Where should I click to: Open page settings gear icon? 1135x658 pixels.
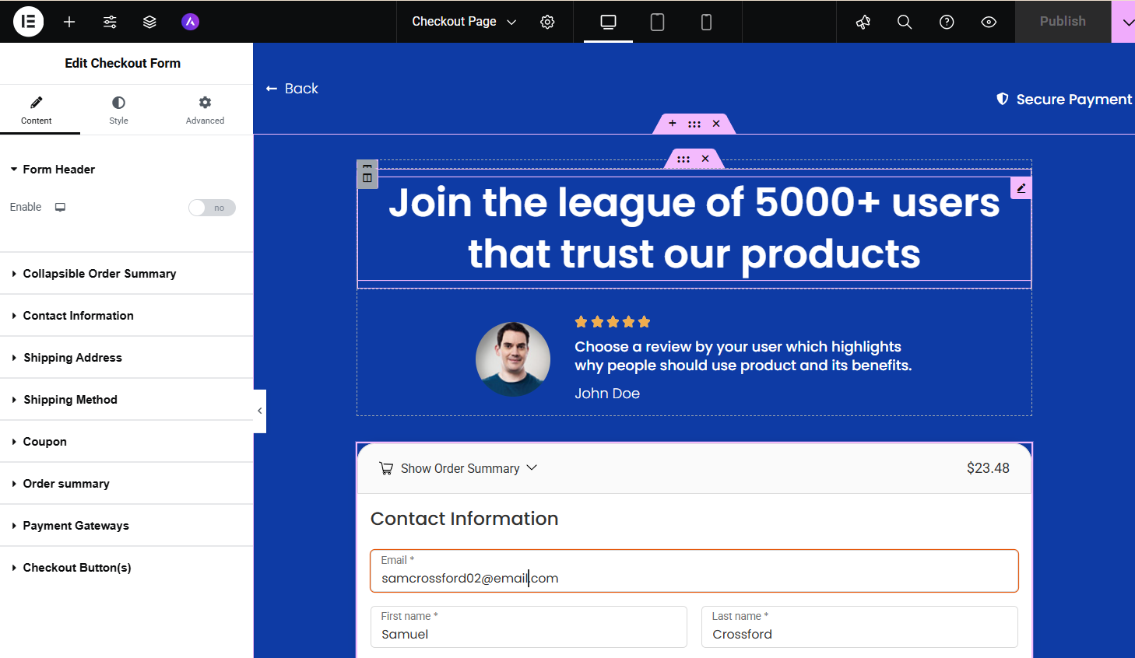(547, 22)
